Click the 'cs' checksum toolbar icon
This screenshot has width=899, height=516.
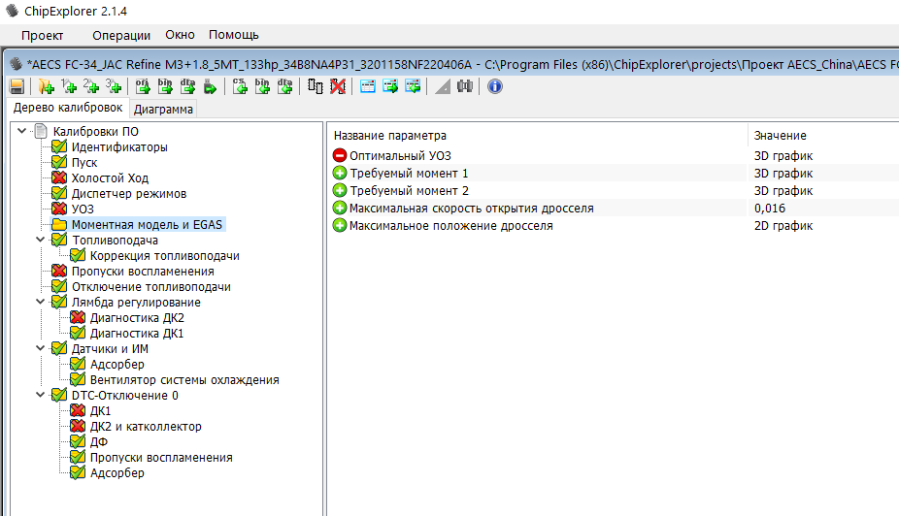click(x=241, y=86)
